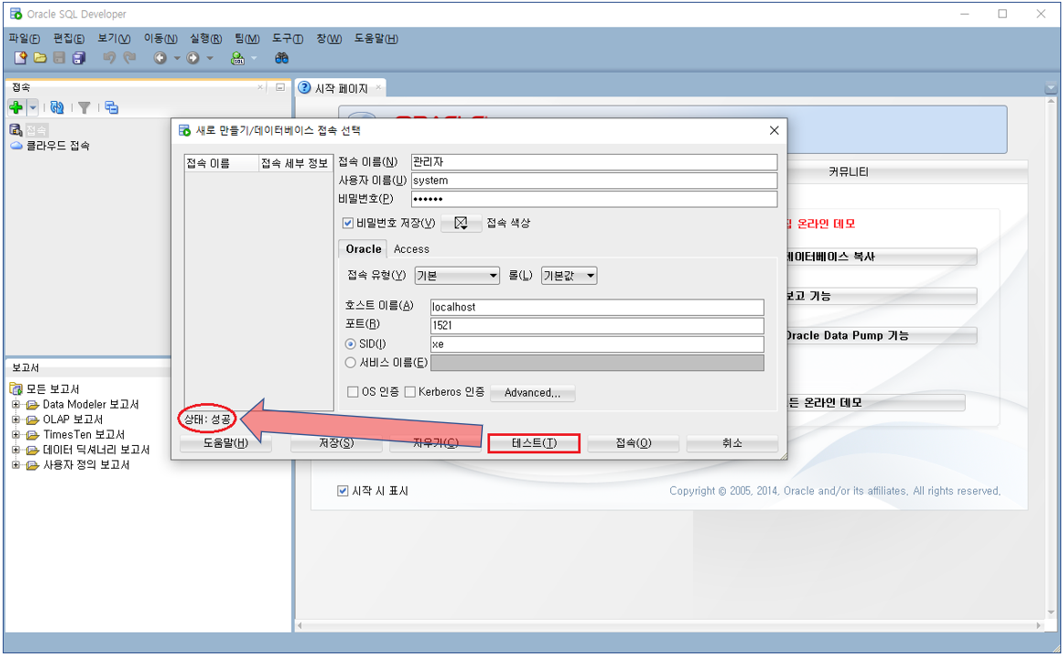Click the 접속 이름 input field

(x=594, y=162)
